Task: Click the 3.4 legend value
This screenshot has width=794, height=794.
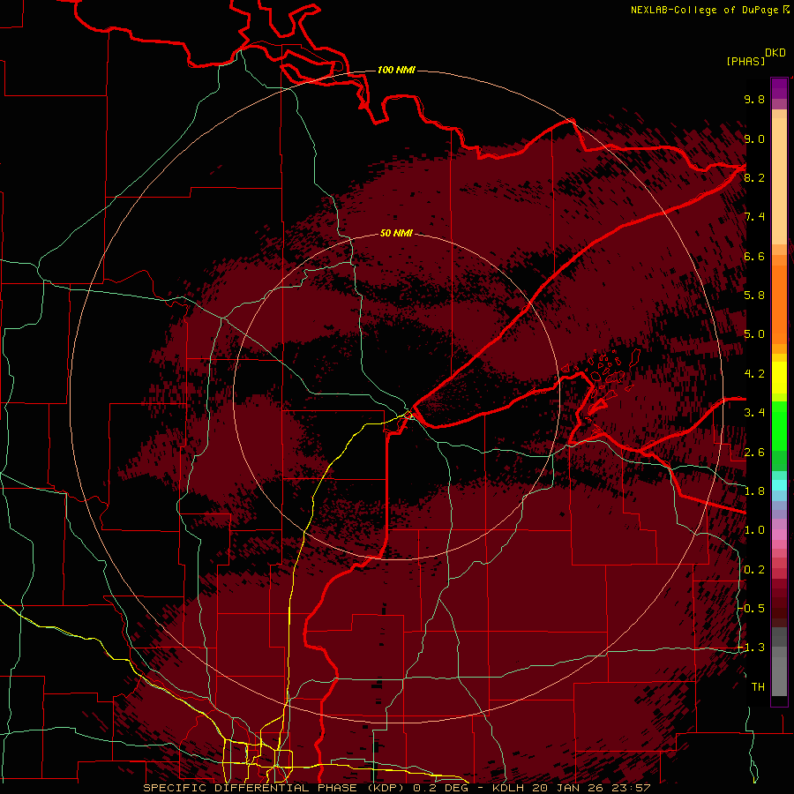Action: click(754, 413)
